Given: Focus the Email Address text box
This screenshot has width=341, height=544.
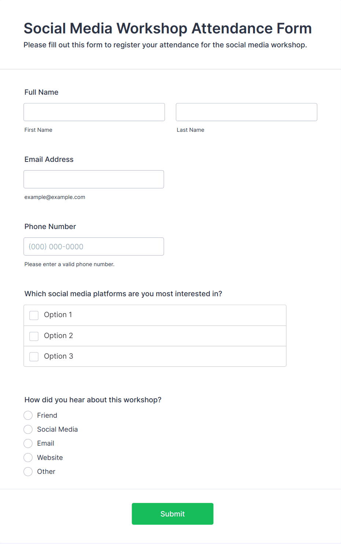Looking at the screenshot, I should (94, 179).
